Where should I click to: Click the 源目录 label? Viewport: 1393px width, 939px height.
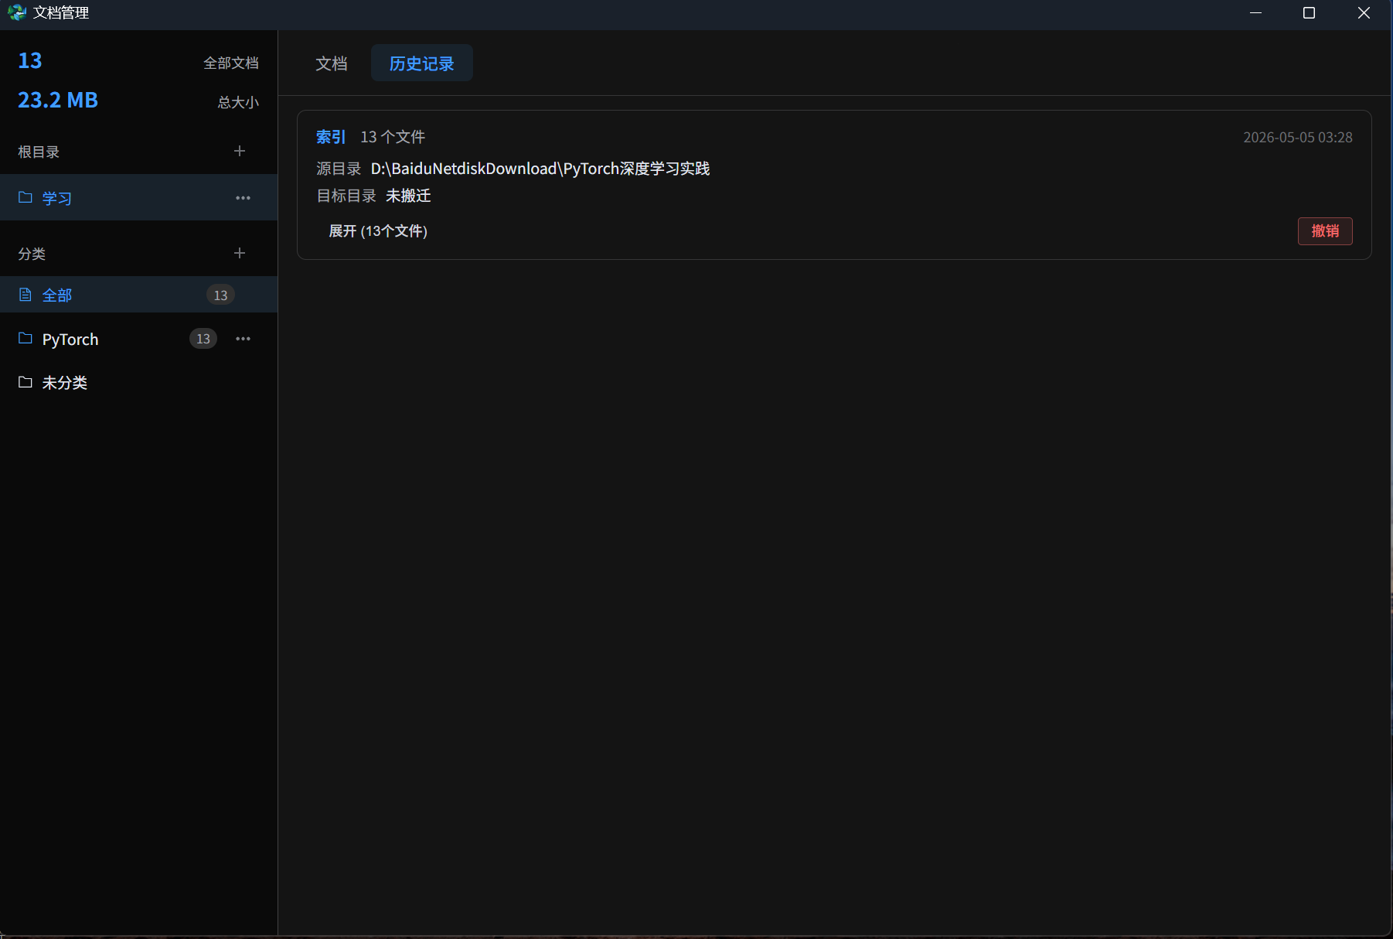click(339, 169)
